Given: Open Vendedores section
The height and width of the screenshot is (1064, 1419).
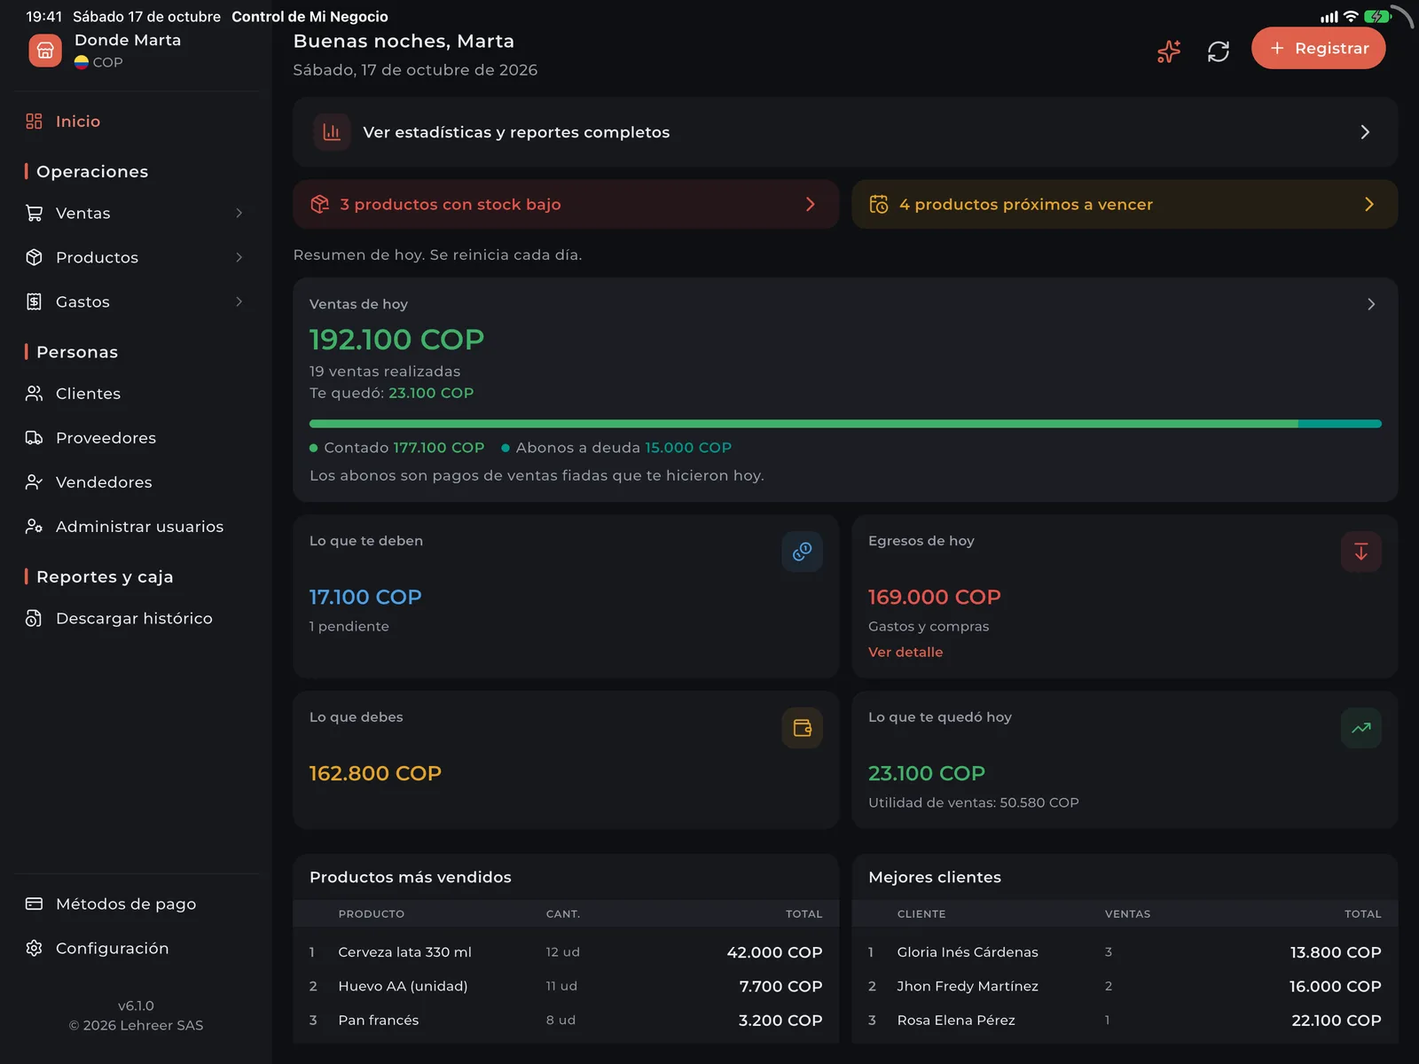Looking at the screenshot, I should pos(136,482).
